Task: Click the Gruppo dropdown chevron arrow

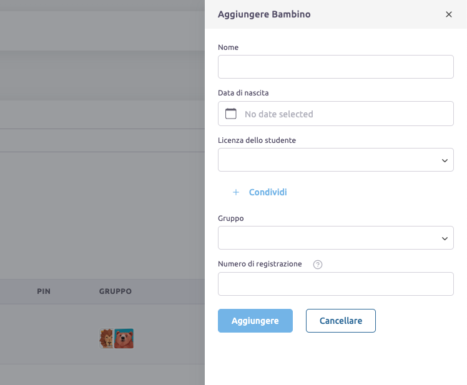Action: pos(445,238)
